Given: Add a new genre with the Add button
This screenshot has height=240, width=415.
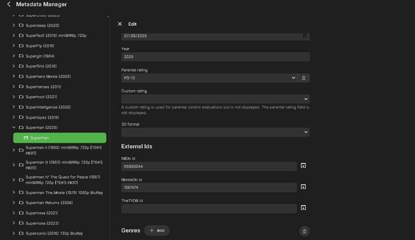Looking at the screenshot, I should (157, 231).
